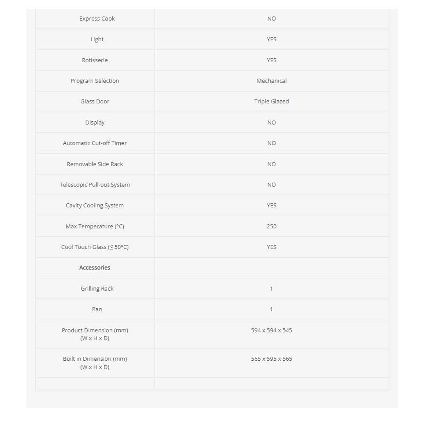
Task: Select the Mechanical value text
Action: coord(271,81)
